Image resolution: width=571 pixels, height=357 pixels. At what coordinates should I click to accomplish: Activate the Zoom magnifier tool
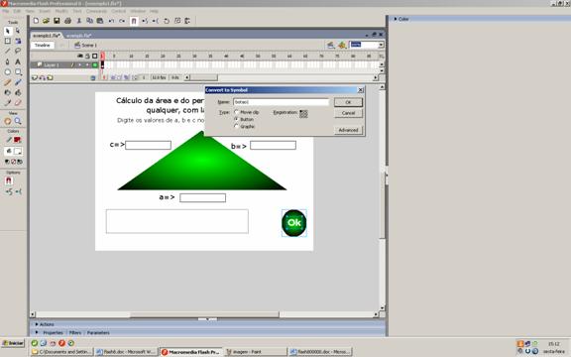pos(18,121)
